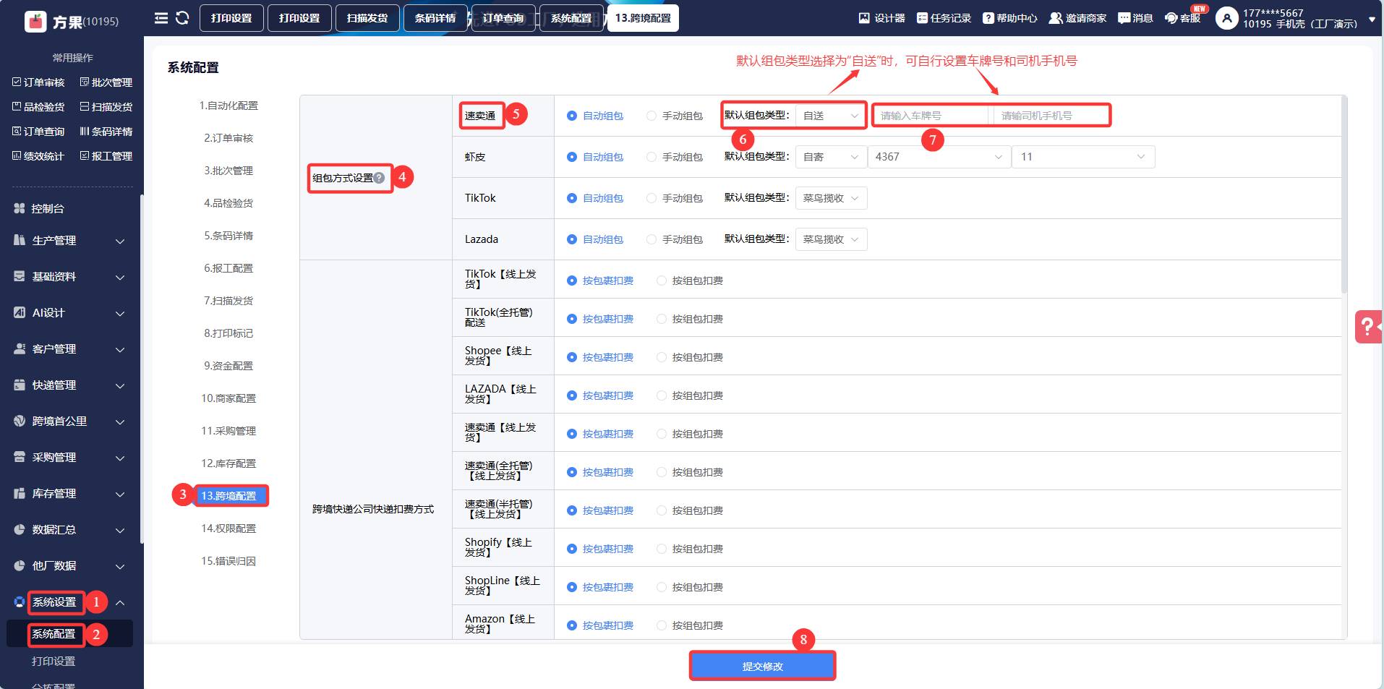
Task: Click the 系统设置 sidebar icon
Action: 20,602
